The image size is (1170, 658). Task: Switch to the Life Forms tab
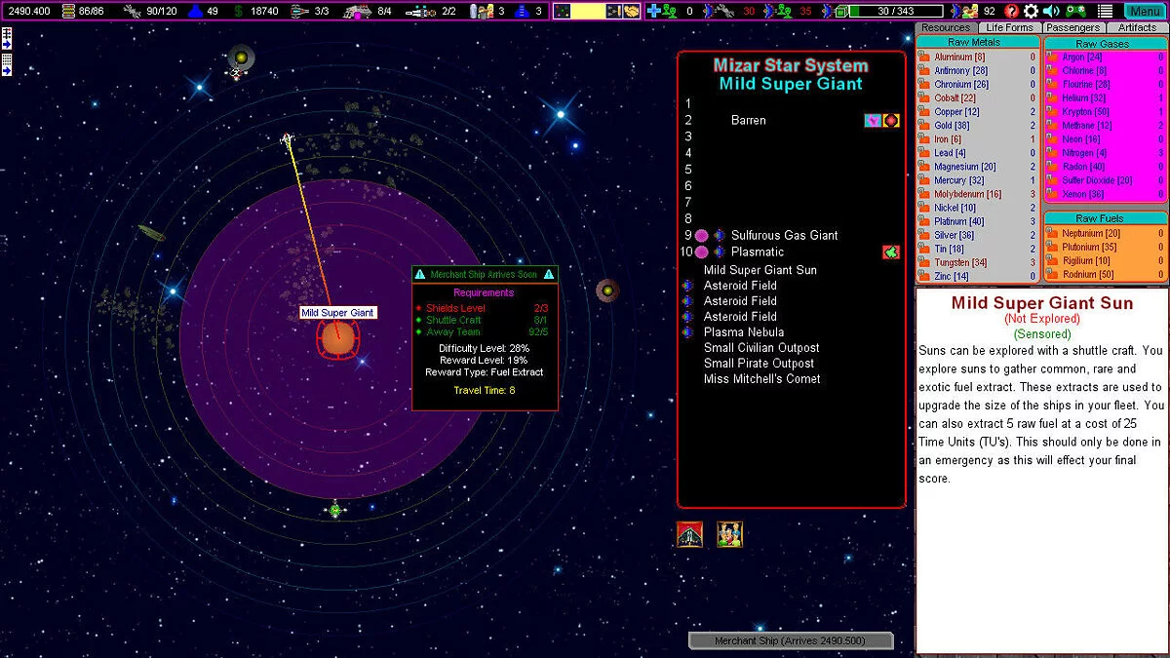(1008, 28)
